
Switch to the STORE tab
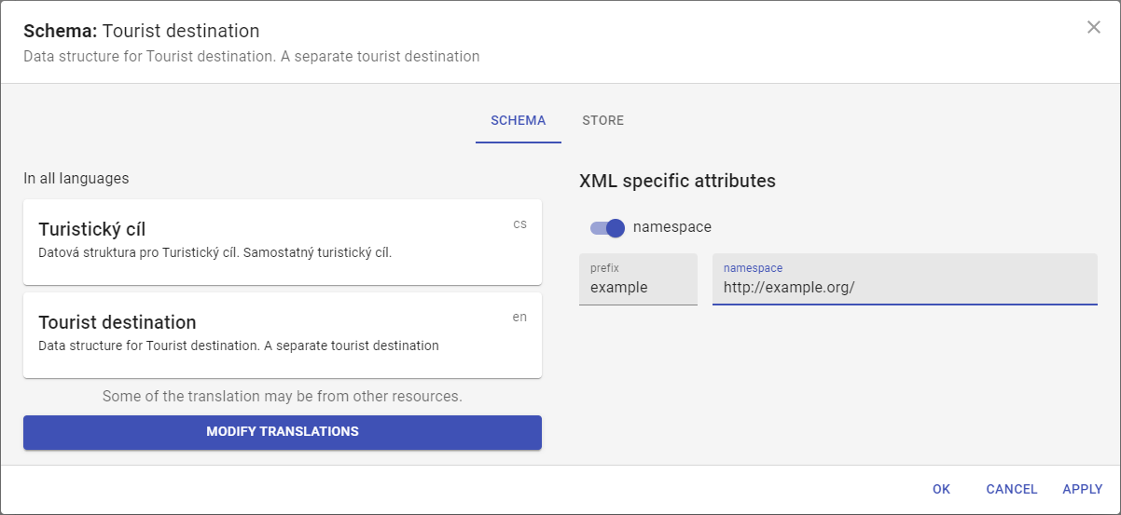pyautogui.click(x=602, y=121)
